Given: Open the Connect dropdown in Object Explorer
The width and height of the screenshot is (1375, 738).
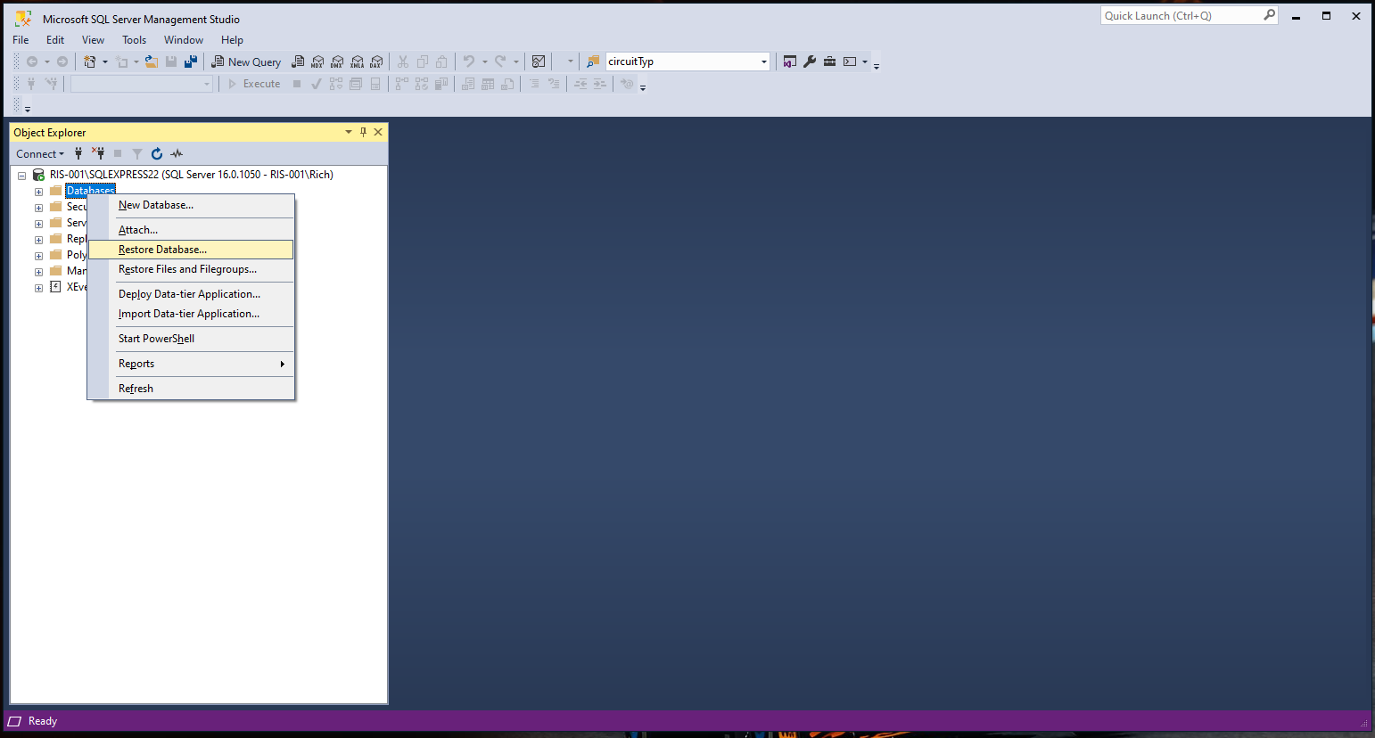Looking at the screenshot, I should [40, 153].
